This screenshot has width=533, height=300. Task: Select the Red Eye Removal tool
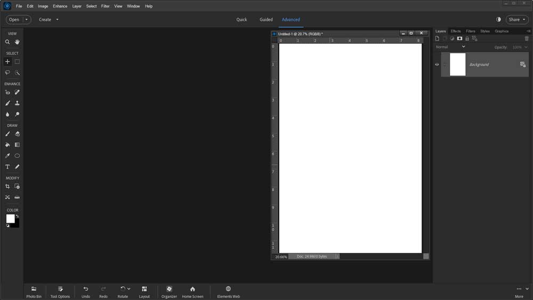tap(7, 92)
